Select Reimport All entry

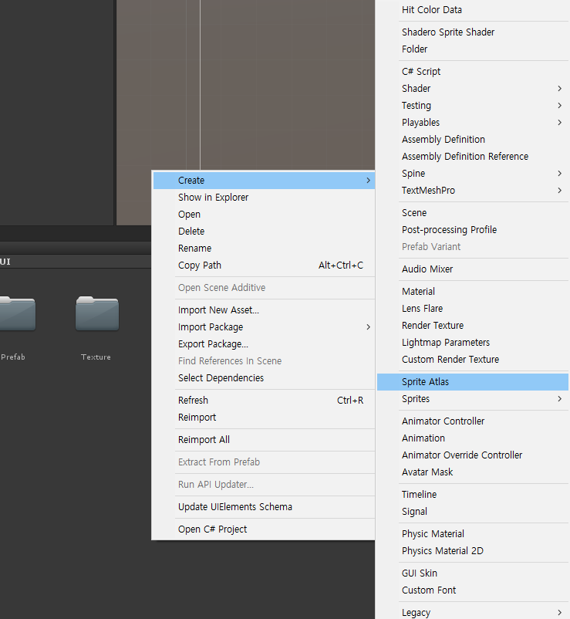(x=264, y=440)
